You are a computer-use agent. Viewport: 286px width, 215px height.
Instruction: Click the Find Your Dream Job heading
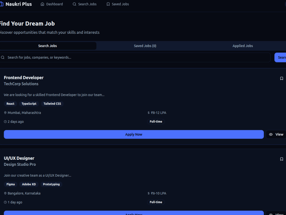coord(27,23)
